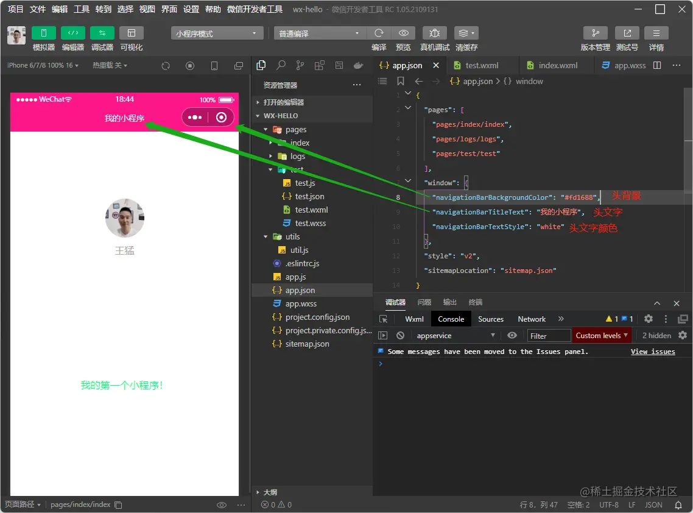Open the 普通编译 compile mode dropdown
Screen dimensions: 693x513
320,34
